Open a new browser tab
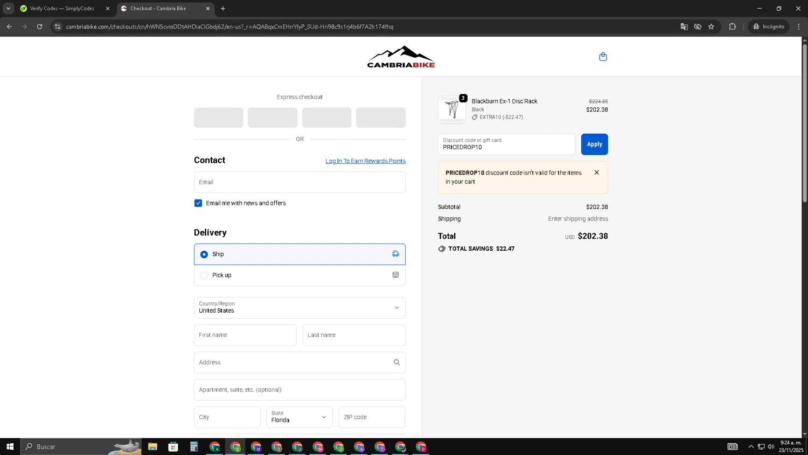 [x=223, y=9]
